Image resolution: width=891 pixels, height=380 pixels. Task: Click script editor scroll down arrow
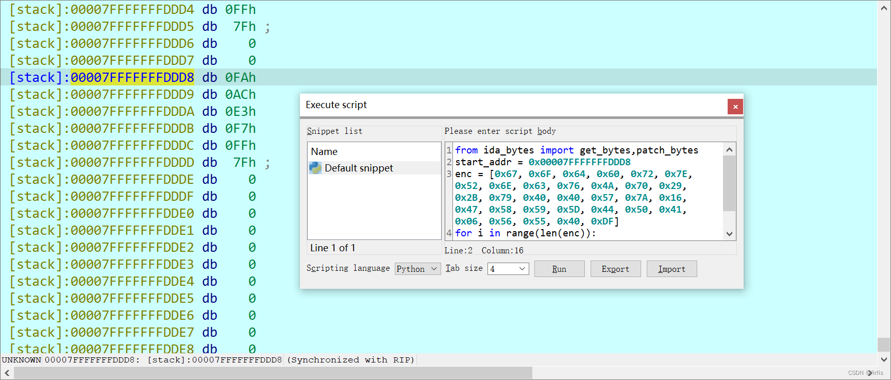click(729, 234)
